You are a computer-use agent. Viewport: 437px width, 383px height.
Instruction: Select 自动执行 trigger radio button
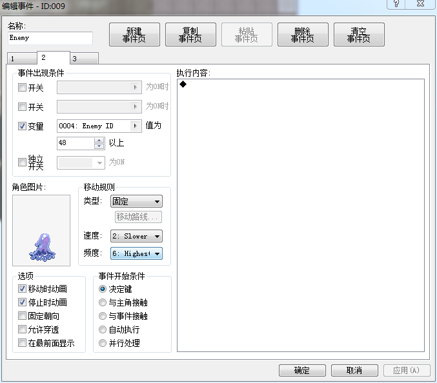pyautogui.click(x=103, y=329)
